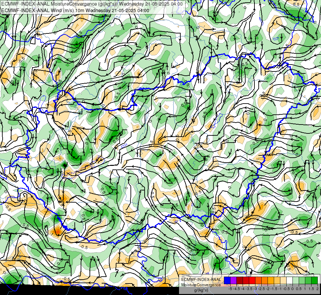Choose darkest green swatch between 1.5 and 2
The height and width of the screenshot is (295, 321).
pyautogui.click(x=314, y=280)
